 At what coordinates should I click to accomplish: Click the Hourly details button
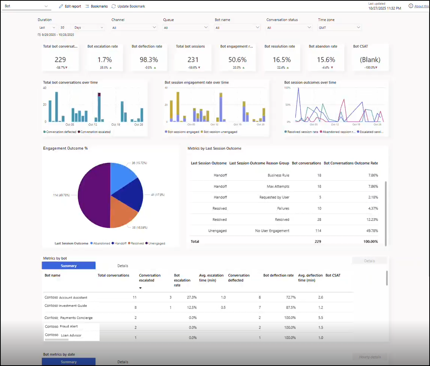[x=370, y=356]
